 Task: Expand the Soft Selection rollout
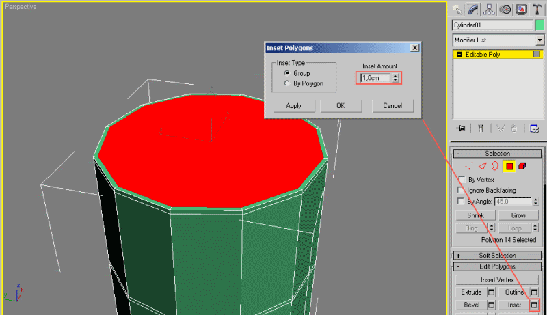(497, 256)
